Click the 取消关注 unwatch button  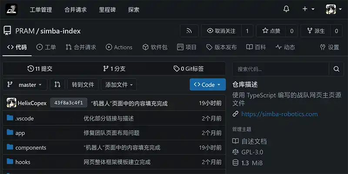[x=221, y=30]
